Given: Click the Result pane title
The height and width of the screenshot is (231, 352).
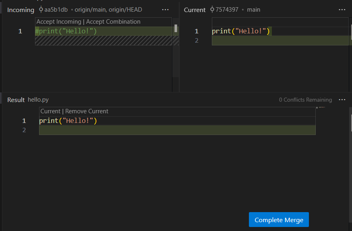Looking at the screenshot, I should [16, 100].
